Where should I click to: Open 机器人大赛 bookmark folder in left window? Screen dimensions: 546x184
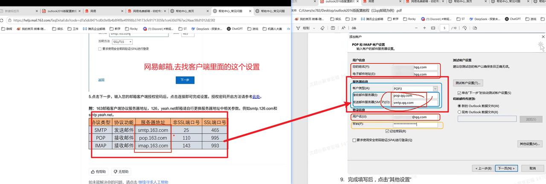tap(272, 29)
